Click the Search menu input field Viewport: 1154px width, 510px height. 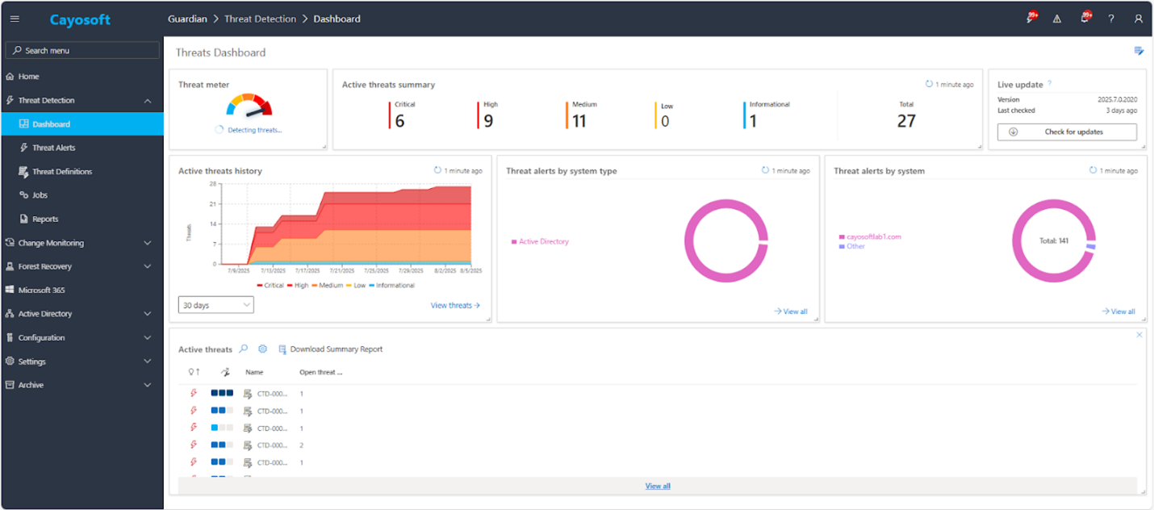coord(82,50)
